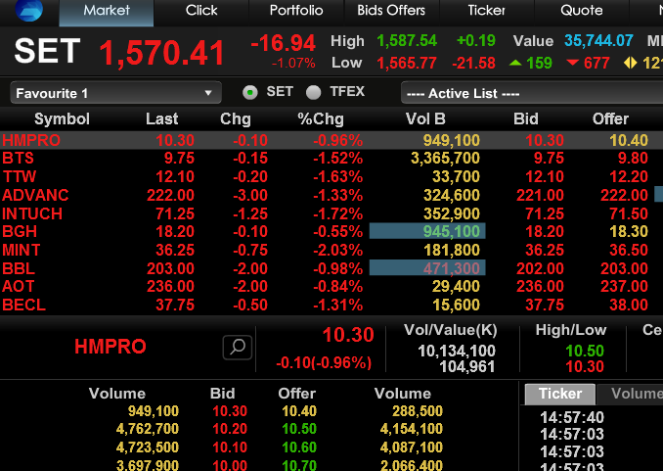
Task: Go to the Bids Offers tab
Action: pos(391,13)
